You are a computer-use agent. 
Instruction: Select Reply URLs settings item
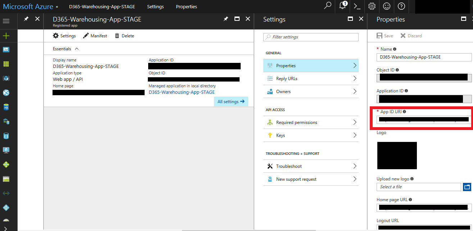pyautogui.click(x=311, y=78)
